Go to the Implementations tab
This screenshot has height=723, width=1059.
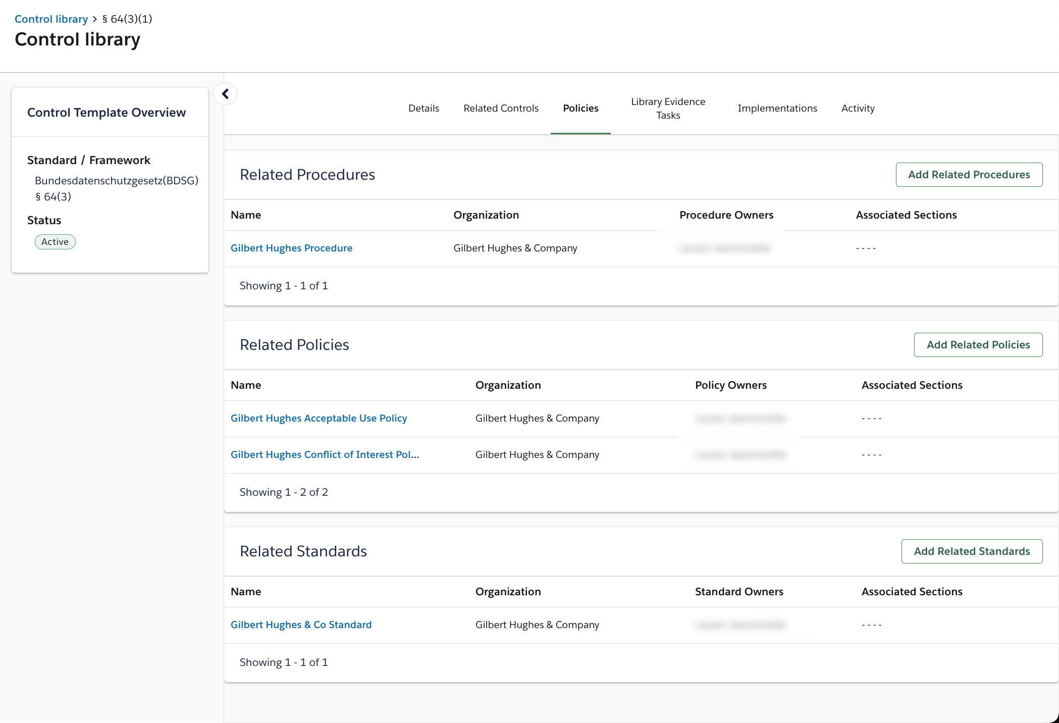(777, 108)
